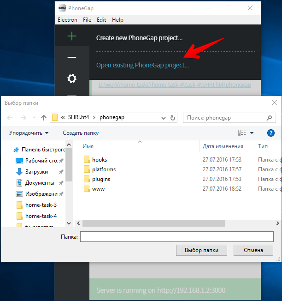This screenshot has height=301, width=282.
Task: Click the PhoneGap app icon in title bar
Action: point(62,8)
